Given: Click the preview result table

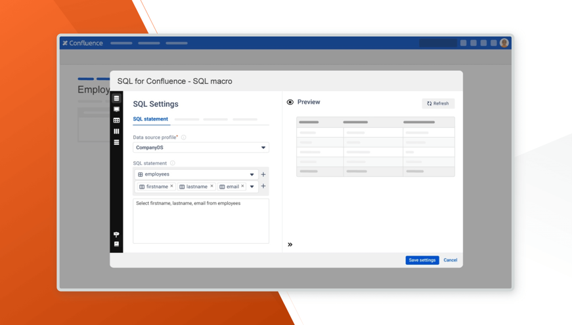Looking at the screenshot, I should [376, 147].
